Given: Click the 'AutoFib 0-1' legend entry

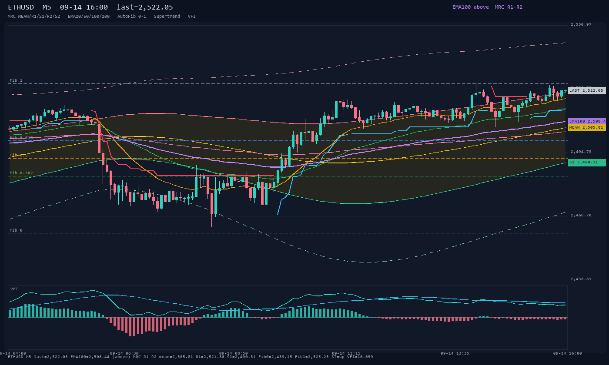Looking at the screenshot, I should click(x=132, y=17).
